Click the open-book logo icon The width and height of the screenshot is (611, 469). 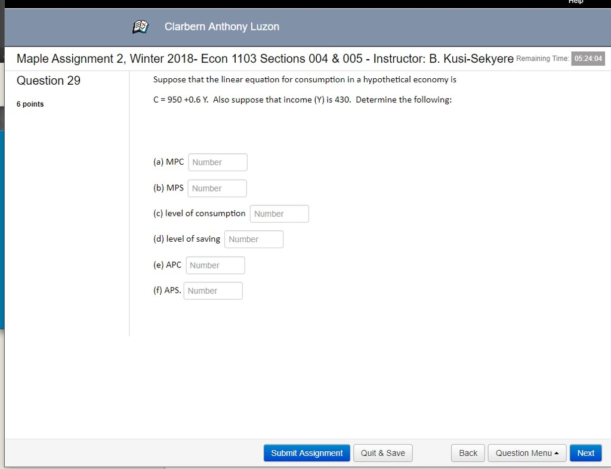point(140,26)
